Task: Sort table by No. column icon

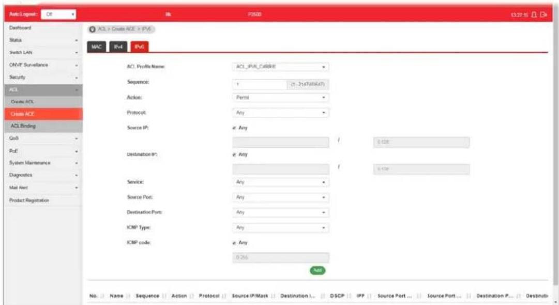Action: [102, 296]
